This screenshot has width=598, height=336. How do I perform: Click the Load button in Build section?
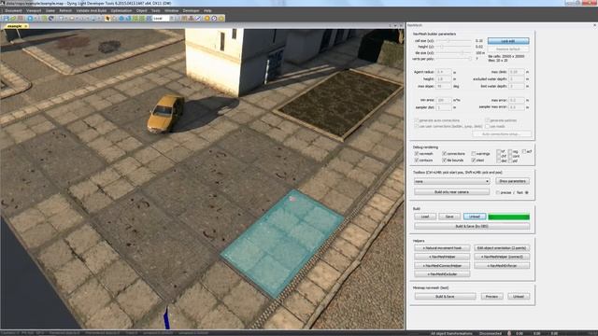425,217
